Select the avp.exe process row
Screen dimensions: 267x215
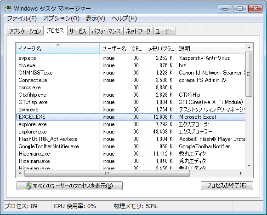pyautogui.click(x=131, y=58)
